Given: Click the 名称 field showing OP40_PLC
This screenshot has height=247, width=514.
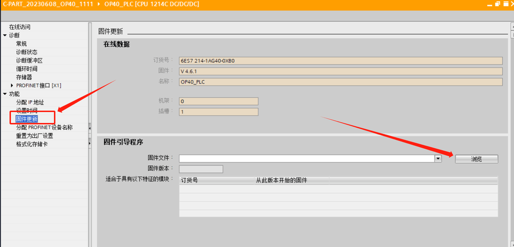Looking at the screenshot, I should pyautogui.click(x=340, y=82).
